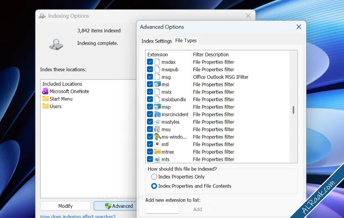344x218 pixels.
Task: Click the msrcincident monitor icon
Action: pos(157,114)
